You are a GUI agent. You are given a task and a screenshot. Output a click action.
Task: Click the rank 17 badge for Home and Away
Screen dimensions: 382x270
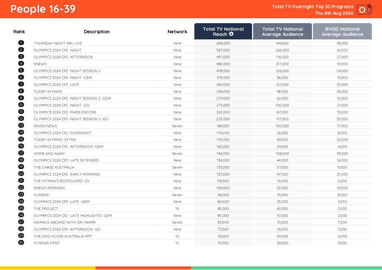(21, 153)
